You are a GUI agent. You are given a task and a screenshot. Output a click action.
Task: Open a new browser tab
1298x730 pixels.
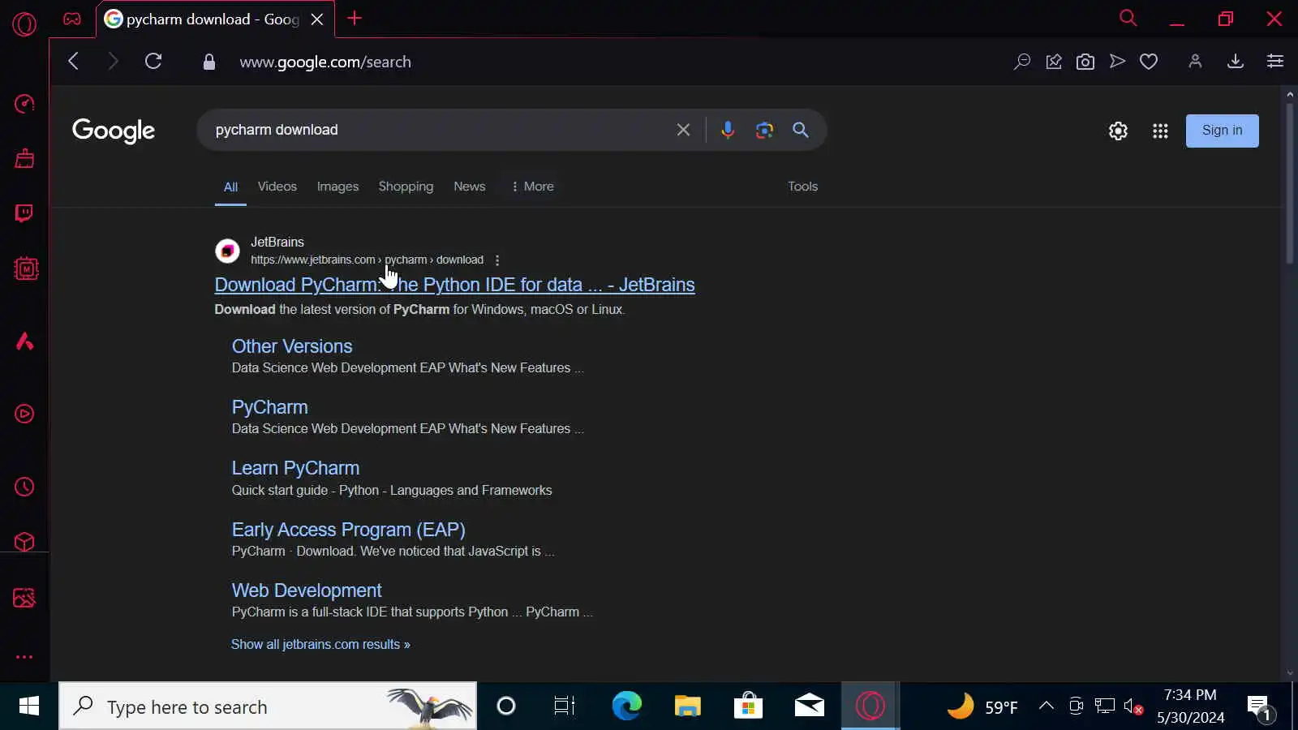pyautogui.click(x=355, y=19)
